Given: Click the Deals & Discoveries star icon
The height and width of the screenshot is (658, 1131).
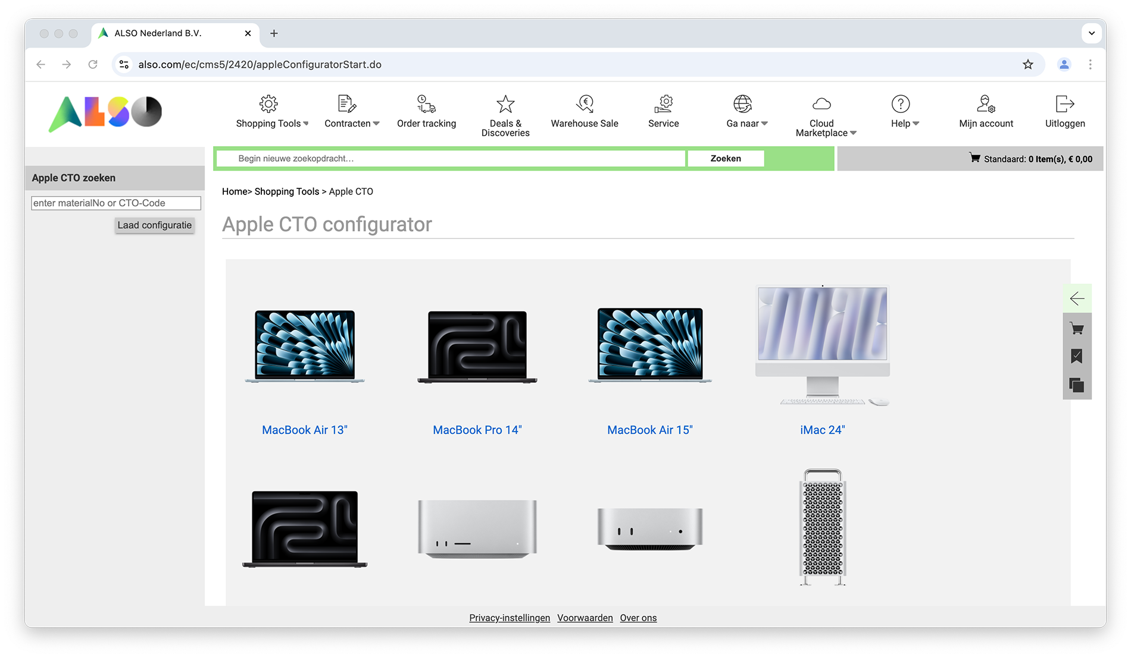Looking at the screenshot, I should tap(505, 104).
